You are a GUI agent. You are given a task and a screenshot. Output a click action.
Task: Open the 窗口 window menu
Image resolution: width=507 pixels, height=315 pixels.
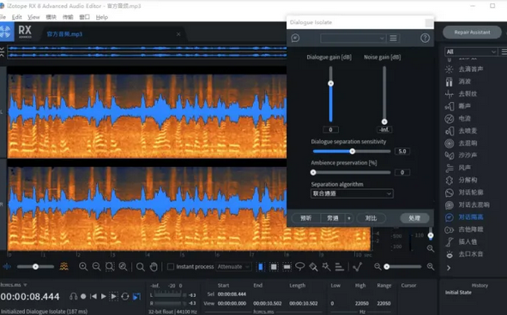tap(84, 17)
